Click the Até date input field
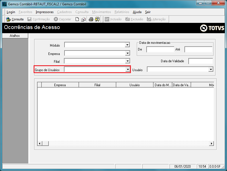 (x=198, y=49)
